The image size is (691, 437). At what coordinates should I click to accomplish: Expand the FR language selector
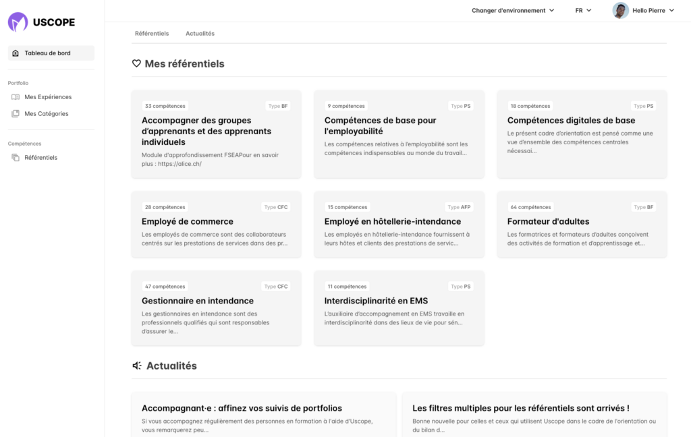click(583, 11)
